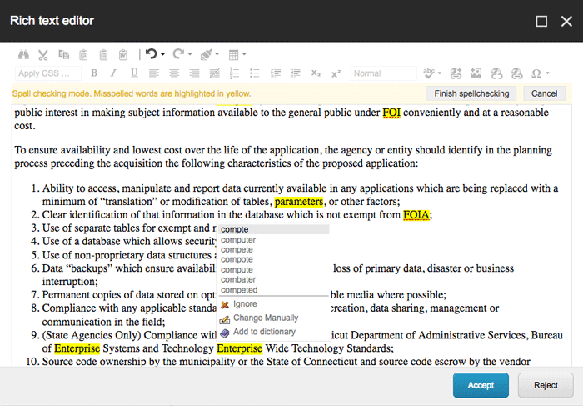Viewport: 583px width, 406px height.
Task: Choose the 'computer' spelling suggestion
Action: 239,239
